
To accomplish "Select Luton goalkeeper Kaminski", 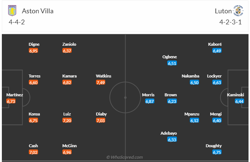I will pos(235,95).
